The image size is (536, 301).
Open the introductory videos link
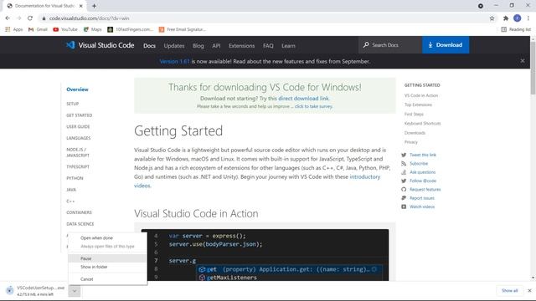(257, 181)
